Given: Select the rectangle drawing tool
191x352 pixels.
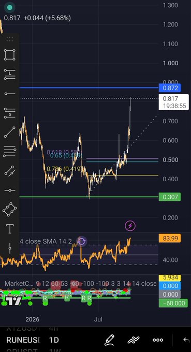Looking at the screenshot, I should click(10, 55).
